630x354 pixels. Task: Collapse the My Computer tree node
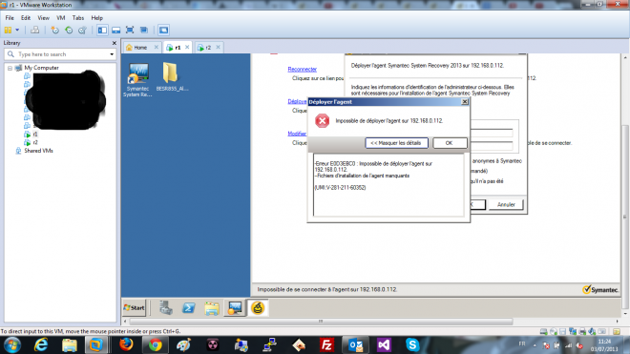click(x=10, y=68)
